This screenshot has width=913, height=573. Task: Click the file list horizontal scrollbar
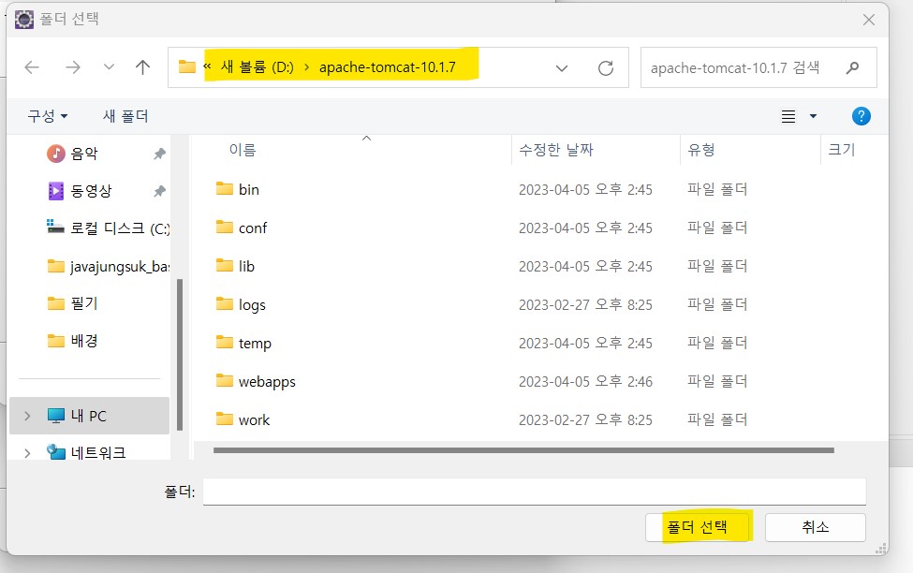pos(523,450)
